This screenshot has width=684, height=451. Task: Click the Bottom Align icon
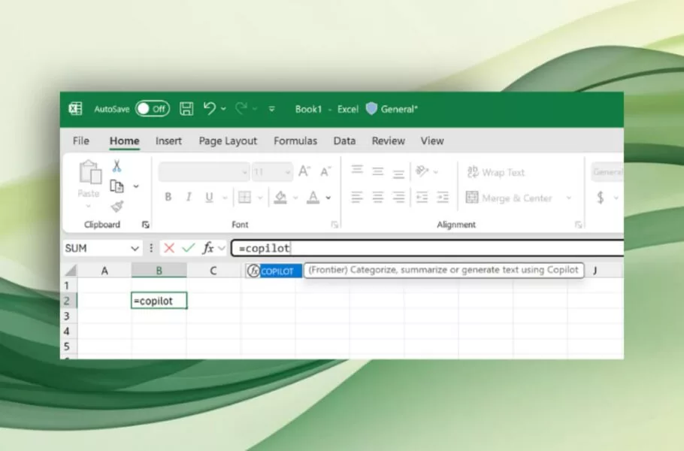coord(398,173)
